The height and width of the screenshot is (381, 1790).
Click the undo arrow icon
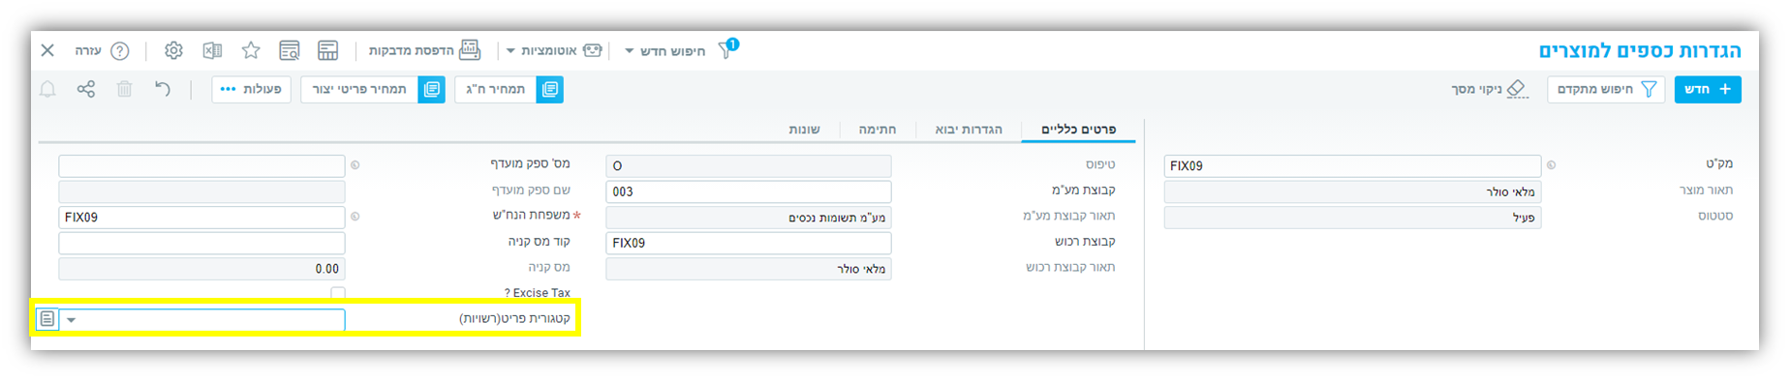pyautogui.click(x=163, y=89)
